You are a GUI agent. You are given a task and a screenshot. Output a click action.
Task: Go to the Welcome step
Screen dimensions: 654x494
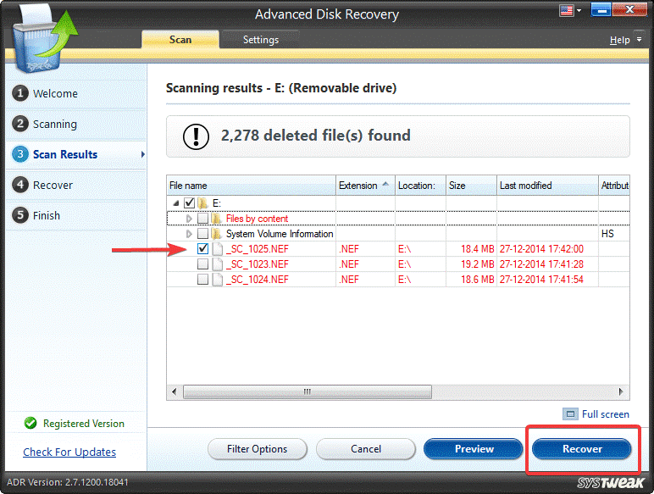pyautogui.click(x=76, y=93)
